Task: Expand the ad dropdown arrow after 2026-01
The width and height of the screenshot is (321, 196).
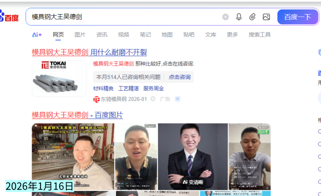Action: click(153, 99)
